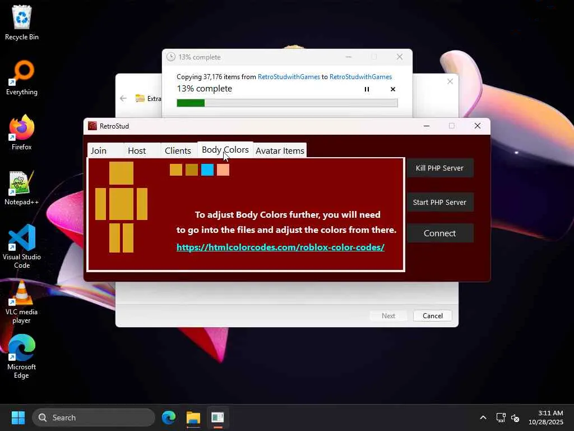The height and width of the screenshot is (431, 574).
Task: Pick the light salmon color swatch
Action: [223, 169]
